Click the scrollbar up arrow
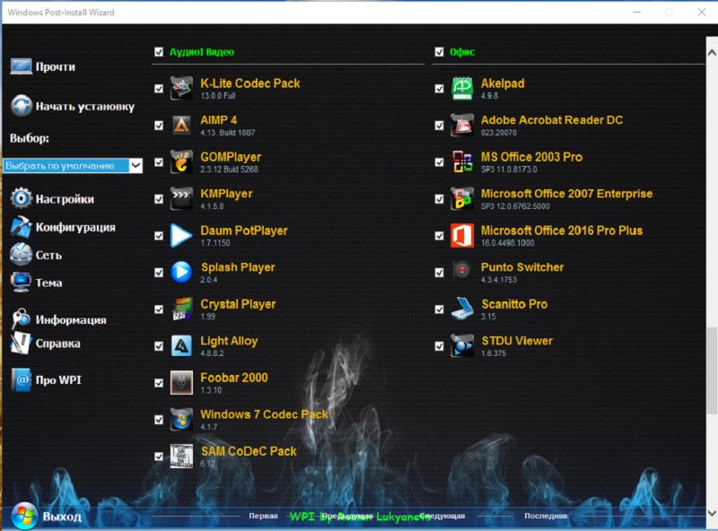 [712, 53]
